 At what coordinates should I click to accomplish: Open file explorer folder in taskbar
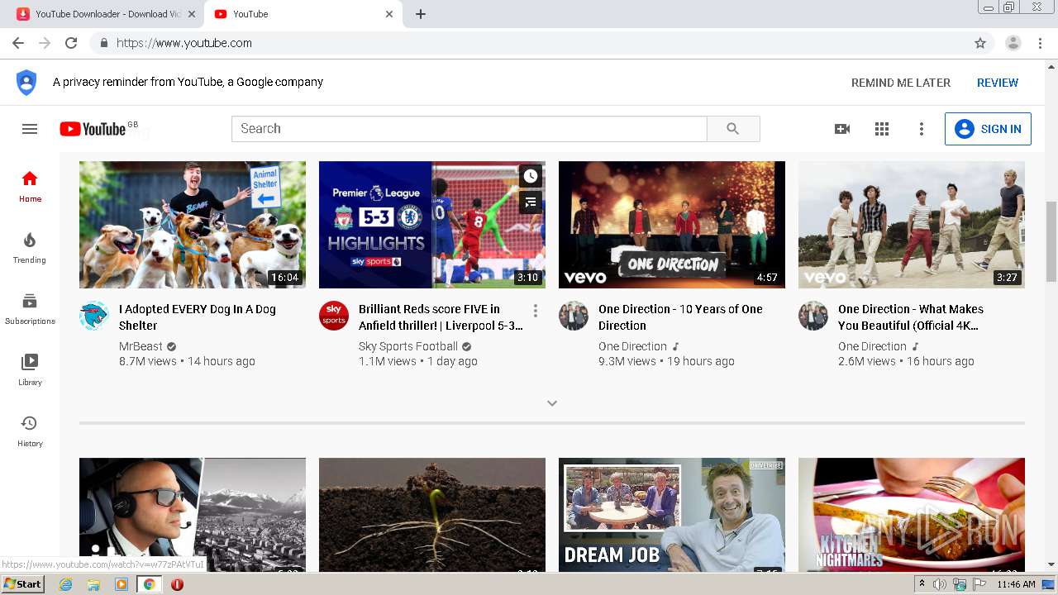(x=93, y=584)
